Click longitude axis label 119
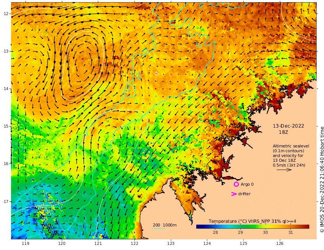Screen dimensions: 324x250 (25, 243)
